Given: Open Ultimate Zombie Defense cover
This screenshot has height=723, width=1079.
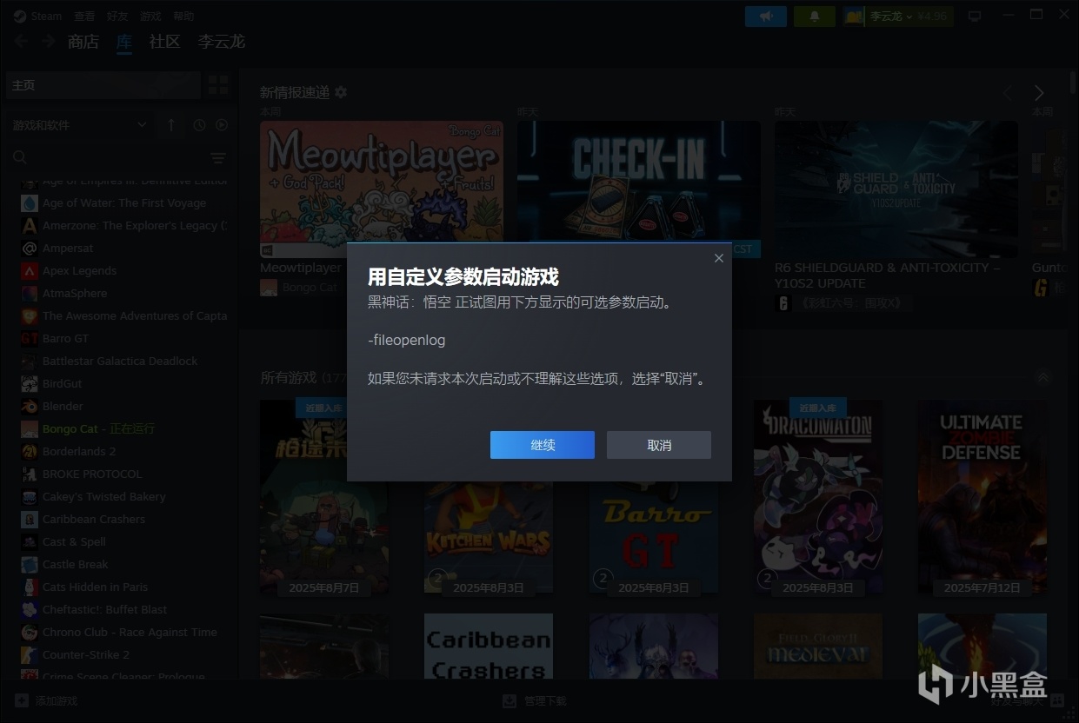Looking at the screenshot, I should click(x=982, y=496).
